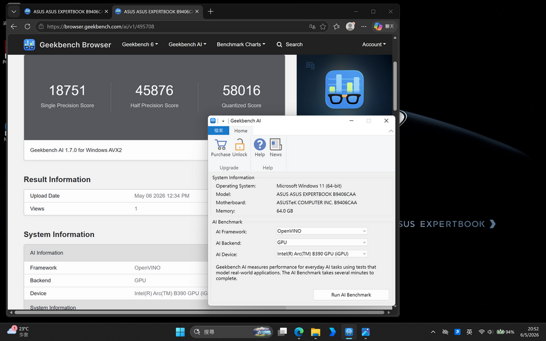This screenshot has height=341, width=546.
Task: Show hidden system tray icons
Action: 433,332
